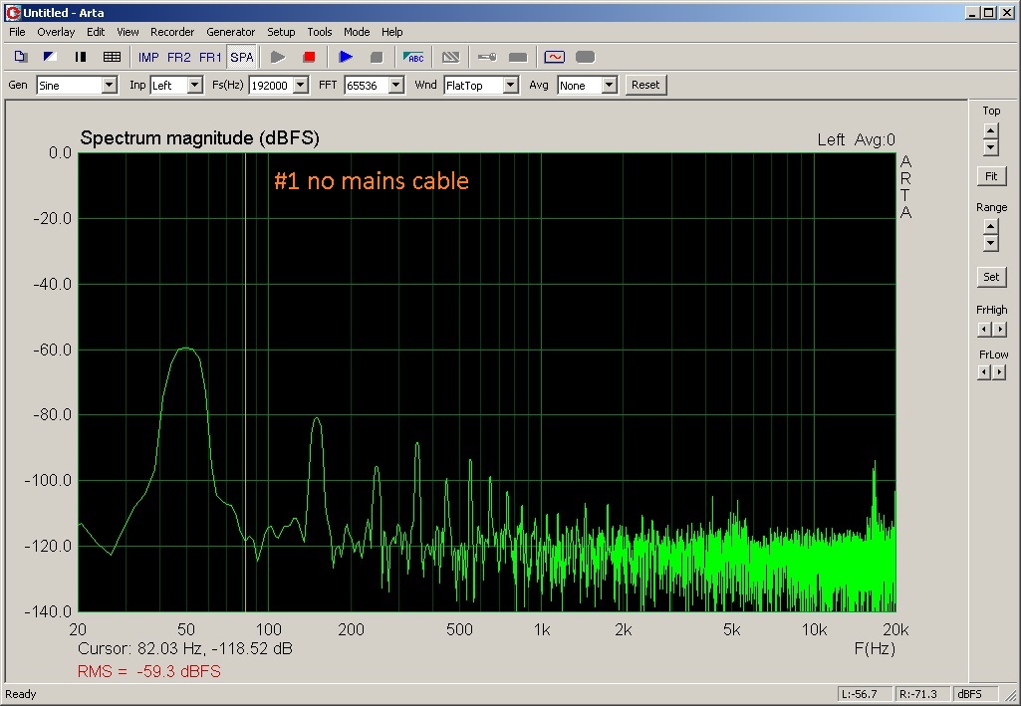This screenshot has height=706, width=1021.
Task: Click the gray rectangle toolbar icon
Action: 518,58
